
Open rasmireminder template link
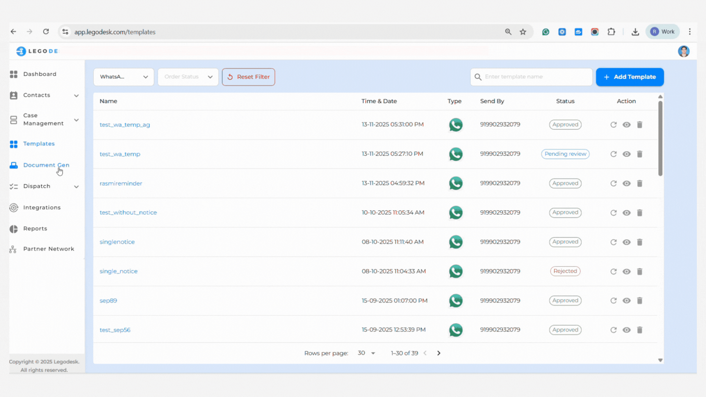(121, 183)
